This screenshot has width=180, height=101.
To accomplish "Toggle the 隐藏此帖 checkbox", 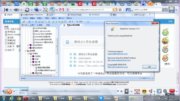I will click(6, 40).
